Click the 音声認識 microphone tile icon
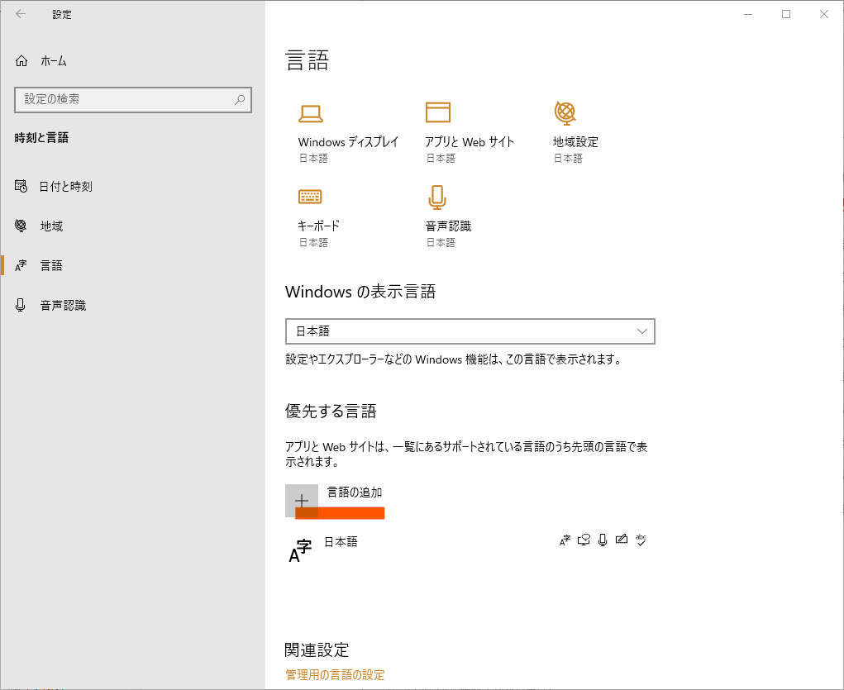The height and width of the screenshot is (690, 844). click(437, 197)
